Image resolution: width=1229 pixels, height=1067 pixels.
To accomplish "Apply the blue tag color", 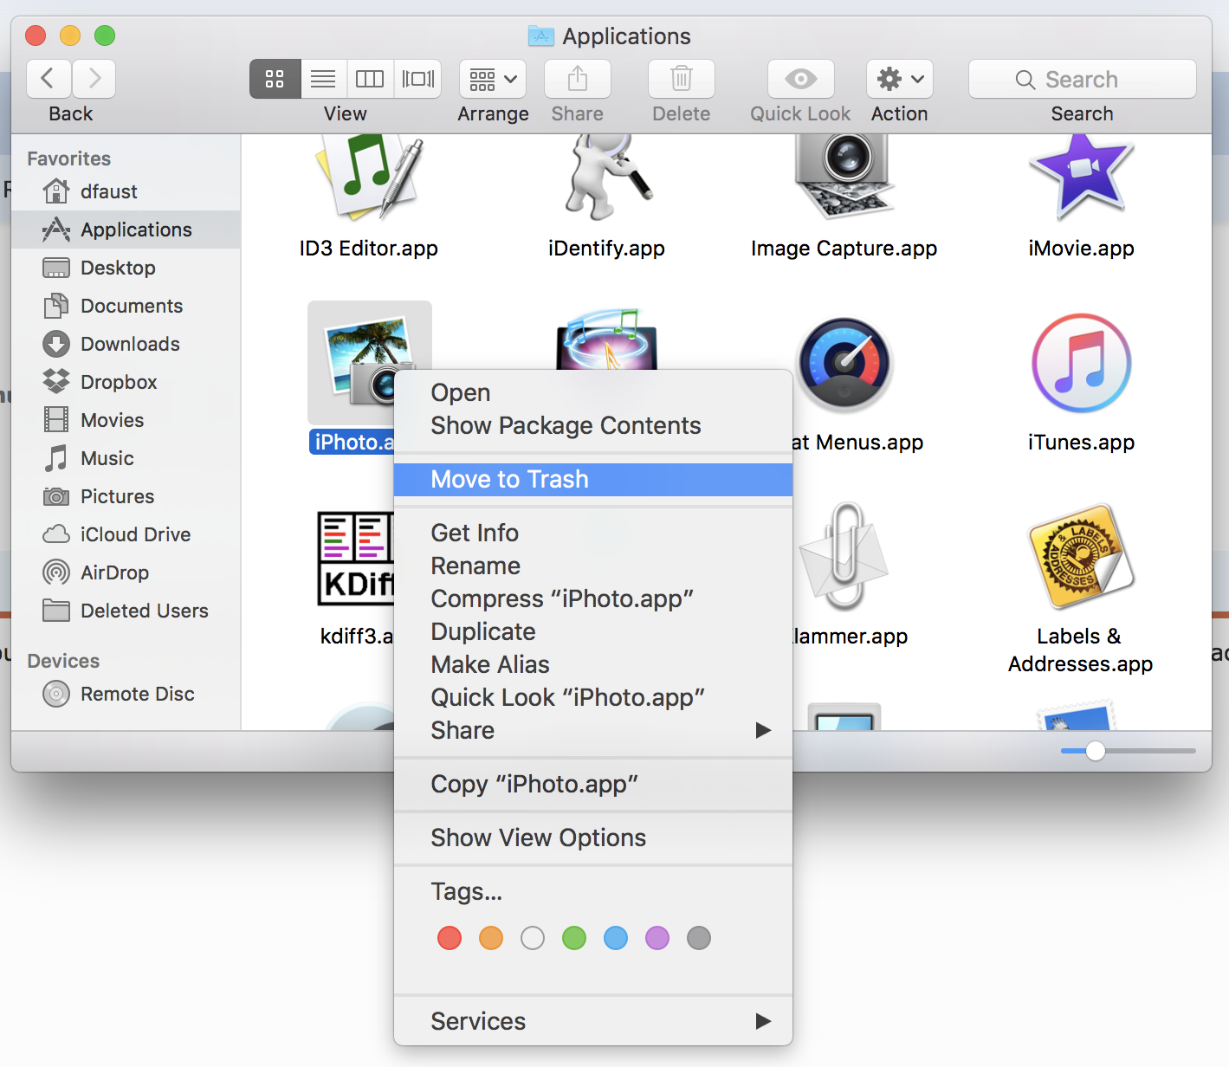I will click(616, 938).
